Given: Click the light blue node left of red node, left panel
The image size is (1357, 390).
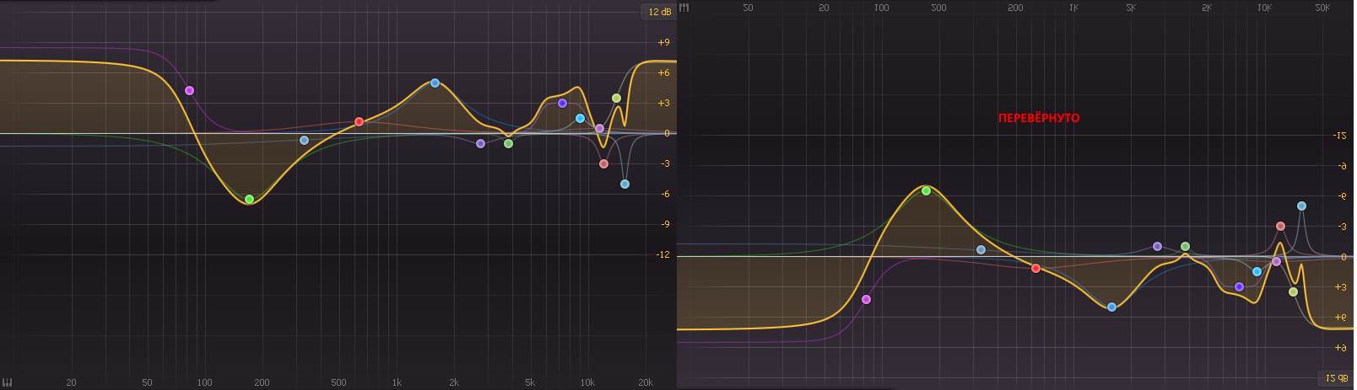Looking at the screenshot, I should [x=305, y=141].
